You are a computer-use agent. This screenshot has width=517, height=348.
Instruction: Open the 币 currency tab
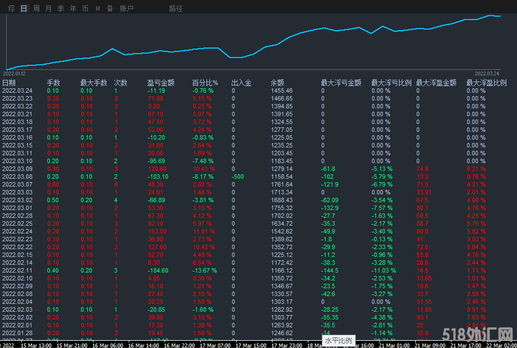point(85,8)
